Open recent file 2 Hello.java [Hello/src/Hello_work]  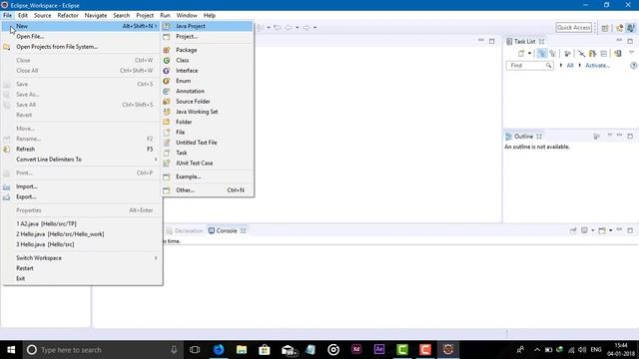click(82, 234)
